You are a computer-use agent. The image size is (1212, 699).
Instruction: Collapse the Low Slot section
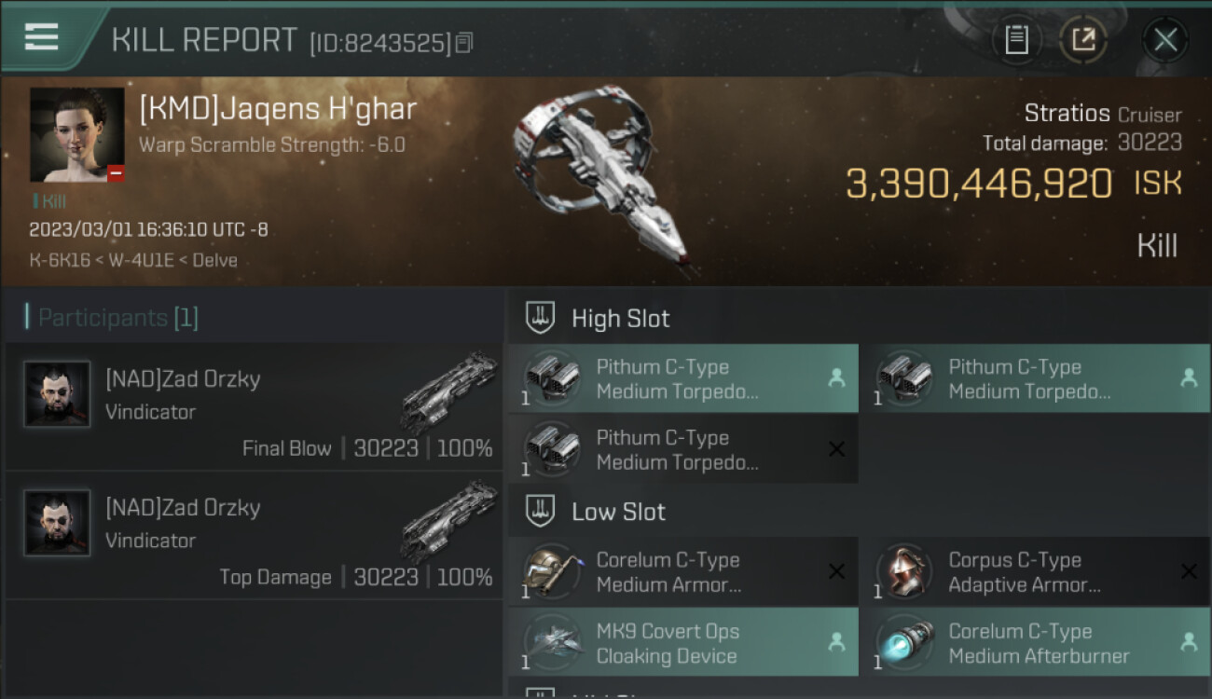(x=618, y=512)
